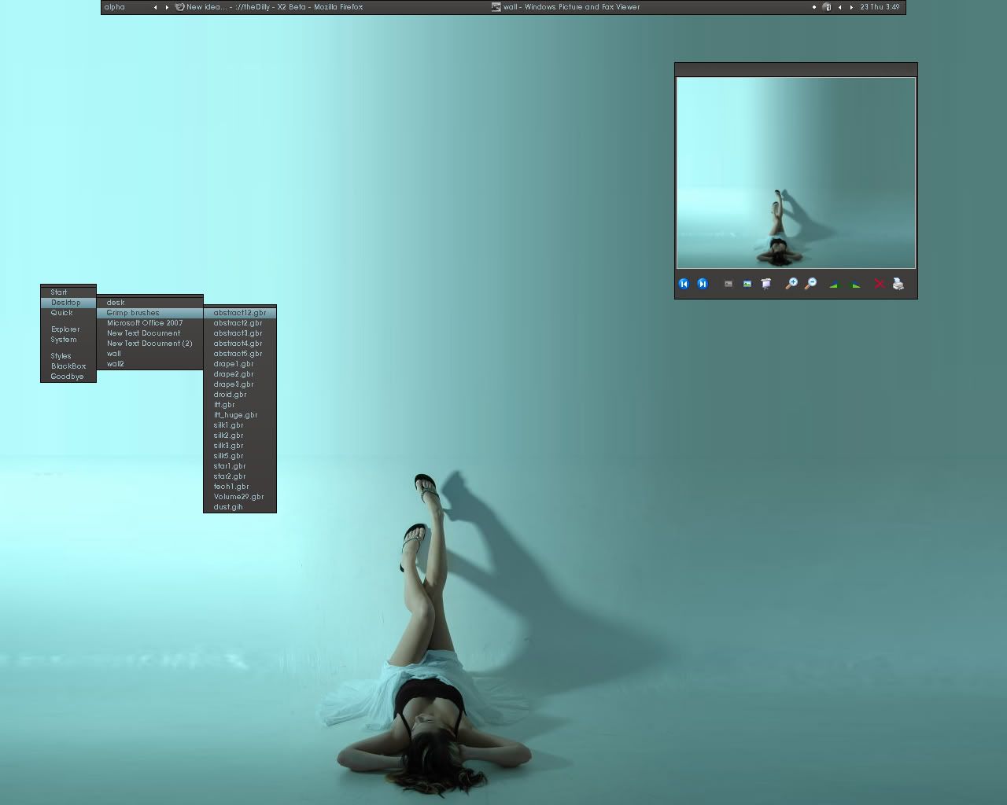
Task: Expand the Gimp brushes folder entry
Action: tap(149, 313)
